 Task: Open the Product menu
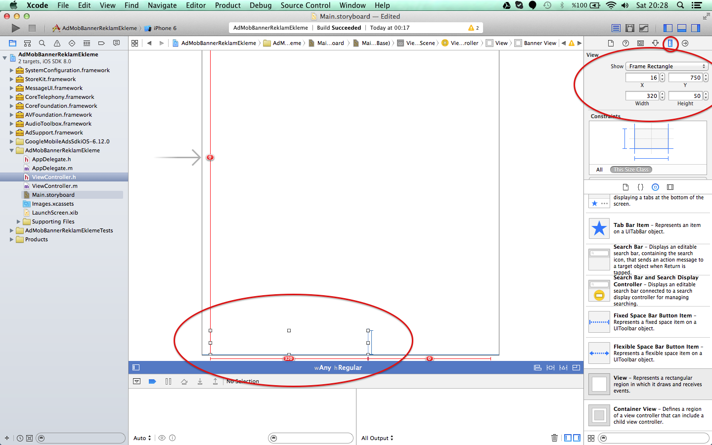click(x=227, y=5)
